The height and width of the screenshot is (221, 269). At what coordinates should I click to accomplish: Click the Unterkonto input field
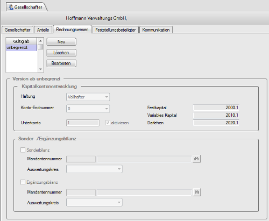(x=83, y=123)
